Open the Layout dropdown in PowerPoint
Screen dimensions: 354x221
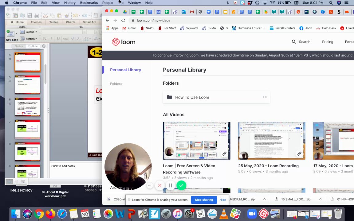point(29,32)
